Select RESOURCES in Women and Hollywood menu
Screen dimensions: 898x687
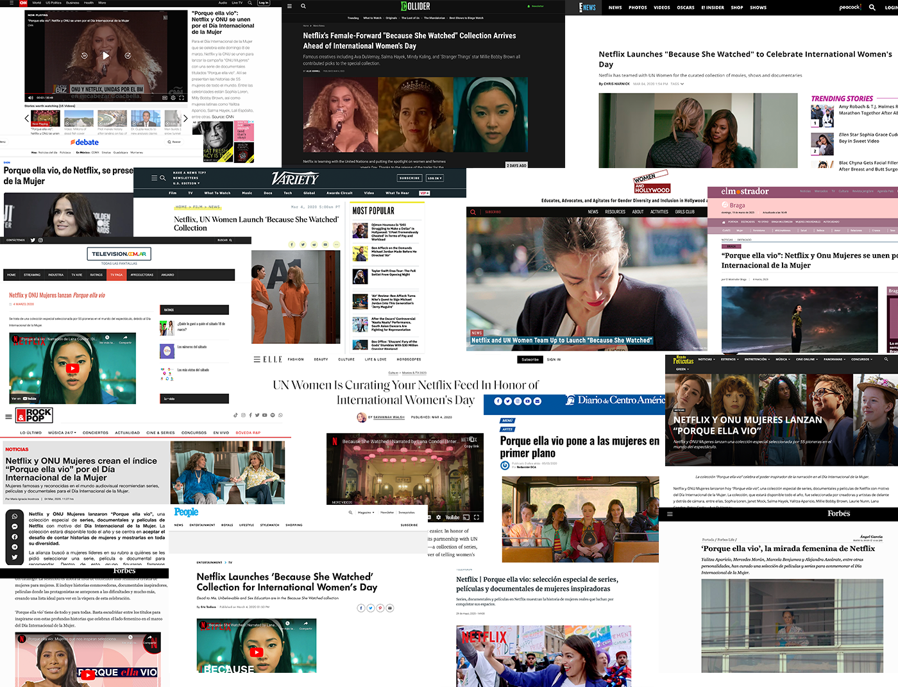click(615, 212)
